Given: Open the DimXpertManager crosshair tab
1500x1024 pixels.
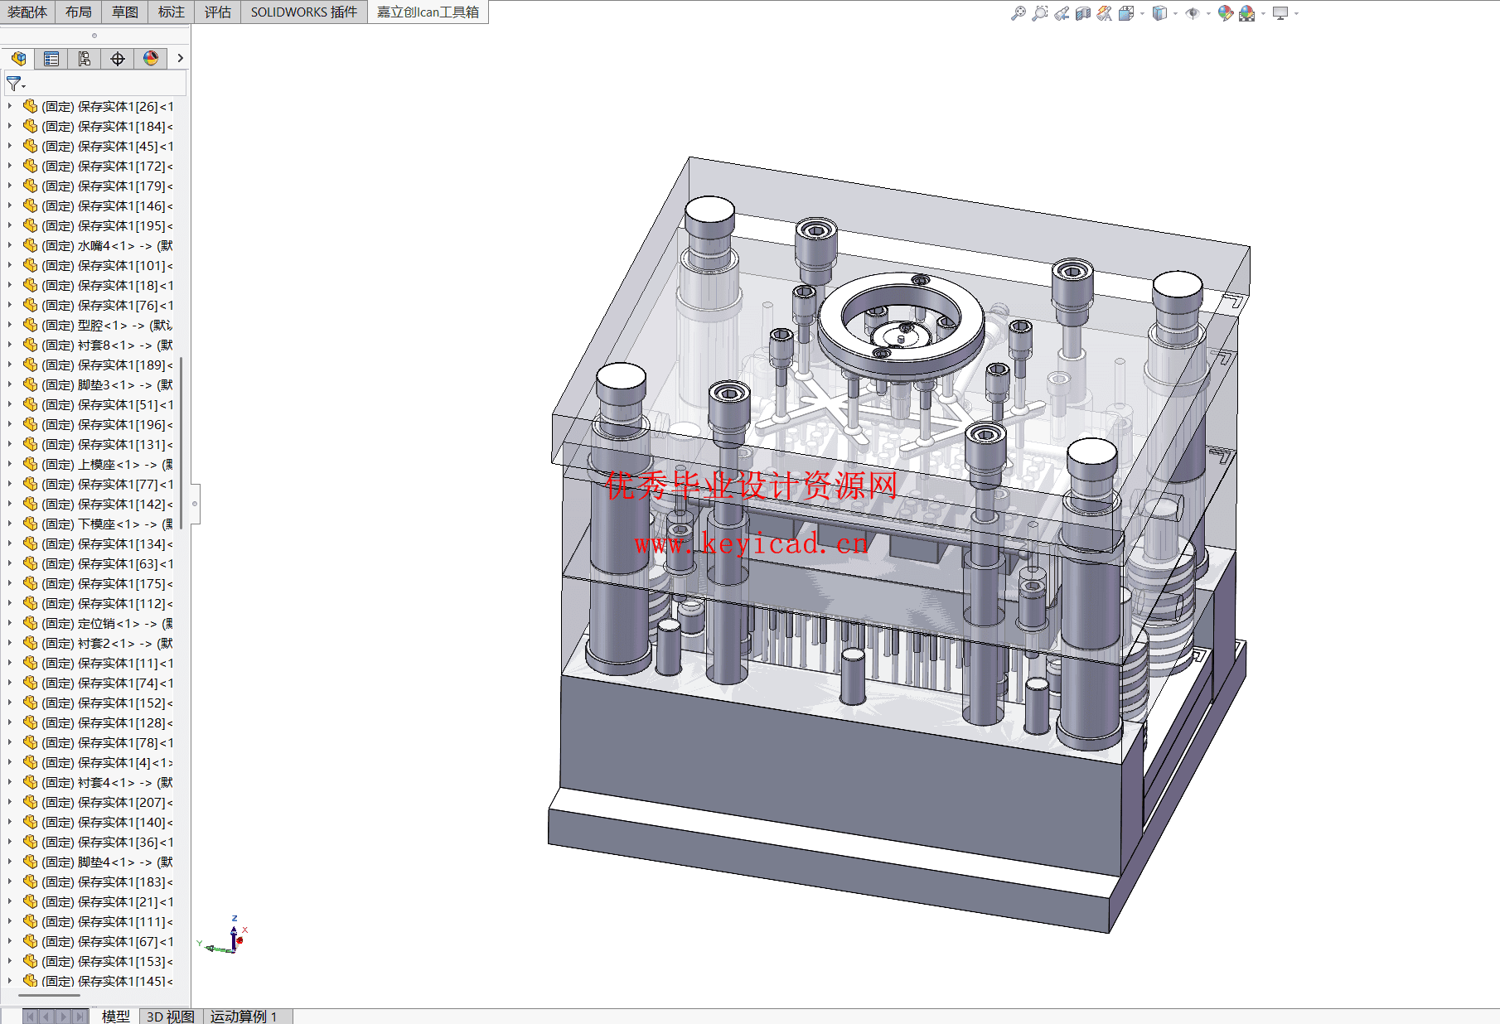Looking at the screenshot, I should (x=118, y=58).
